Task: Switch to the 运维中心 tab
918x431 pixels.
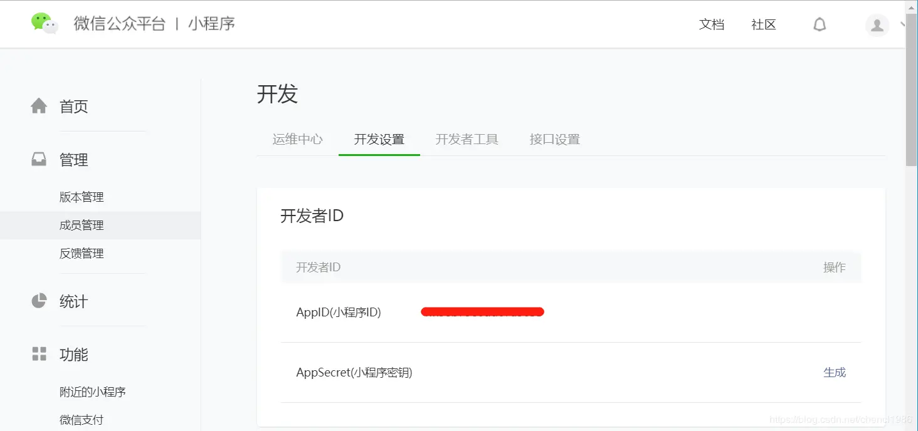Action: tap(298, 139)
